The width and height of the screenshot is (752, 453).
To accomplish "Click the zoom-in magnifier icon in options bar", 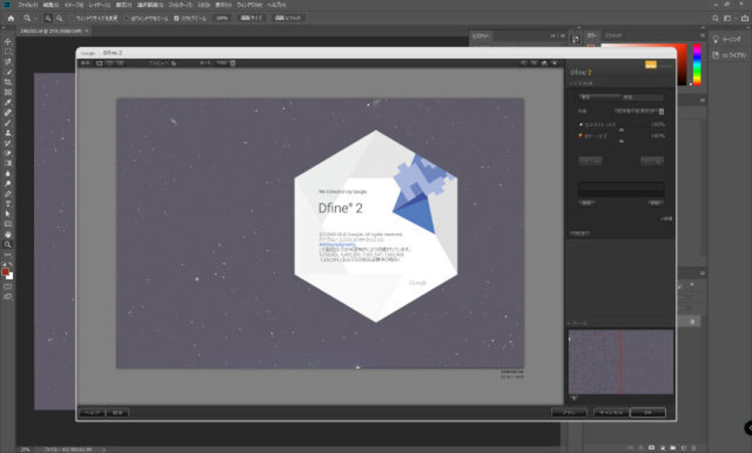I will click(47, 18).
